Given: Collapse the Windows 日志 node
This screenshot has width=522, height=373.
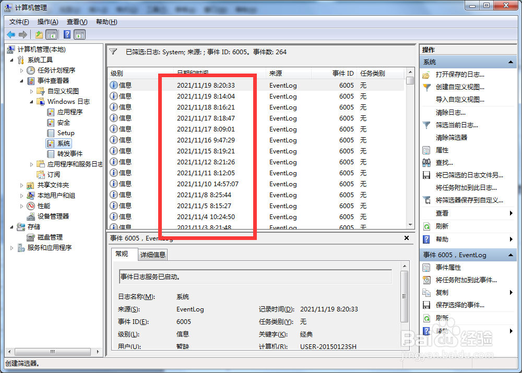Looking at the screenshot, I should click(32, 102).
